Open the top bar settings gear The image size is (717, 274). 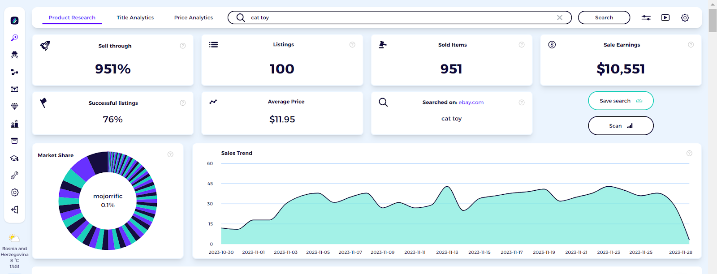point(685,17)
